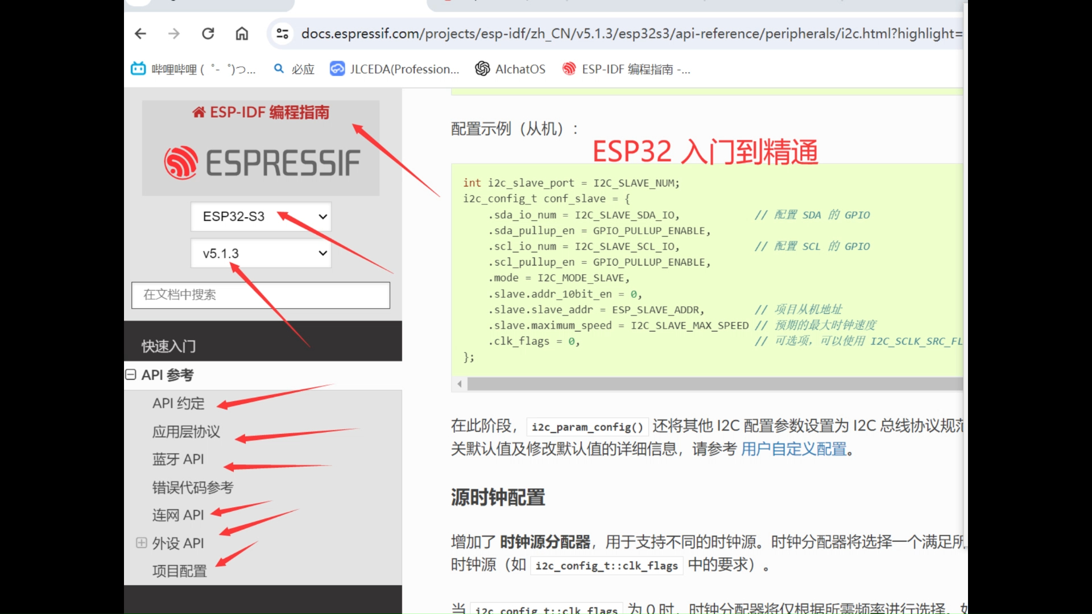The height and width of the screenshot is (614, 1092).
Task: Click the docs.espressif.com address bar URL
Action: click(631, 34)
